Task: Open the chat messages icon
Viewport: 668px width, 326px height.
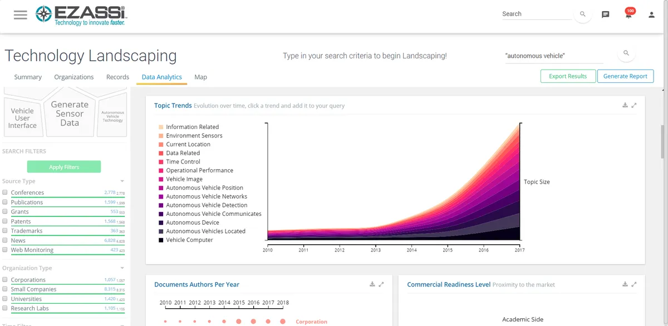Action: (x=606, y=15)
